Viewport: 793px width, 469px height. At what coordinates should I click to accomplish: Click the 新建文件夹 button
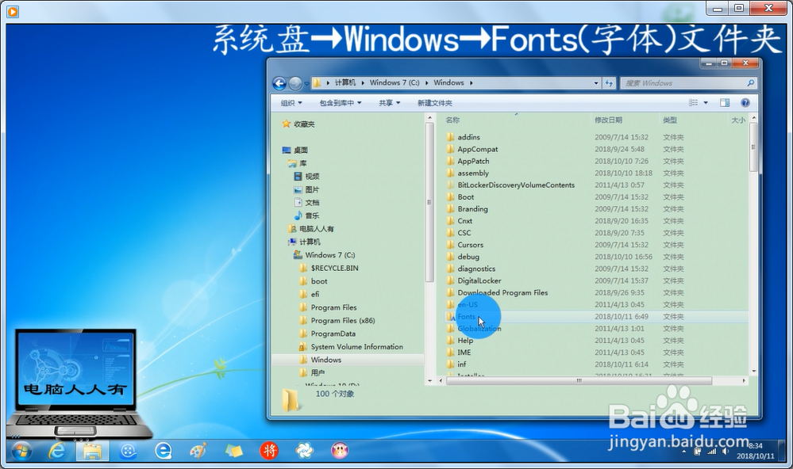coord(434,103)
